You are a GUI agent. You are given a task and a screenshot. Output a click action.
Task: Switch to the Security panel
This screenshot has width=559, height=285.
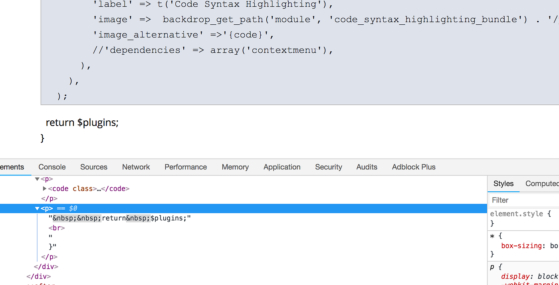click(328, 167)
